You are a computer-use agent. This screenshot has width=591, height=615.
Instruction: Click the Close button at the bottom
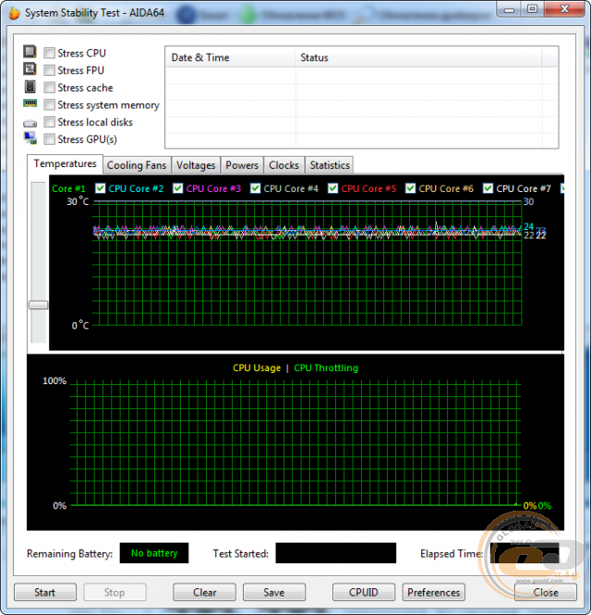pyautogui.click(x=546, y=592)
